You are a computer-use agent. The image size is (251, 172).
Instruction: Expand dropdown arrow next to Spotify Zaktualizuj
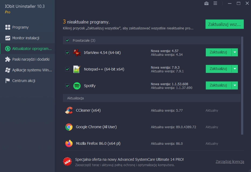pos(235,85)
